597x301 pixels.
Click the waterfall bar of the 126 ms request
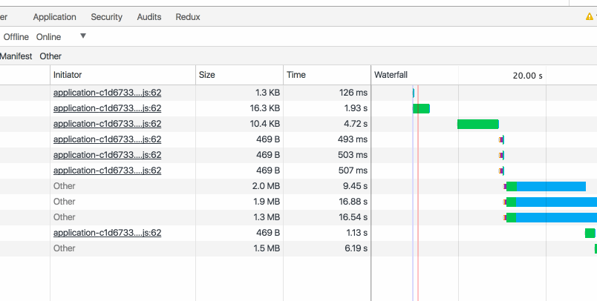click(x=413, y=93)
